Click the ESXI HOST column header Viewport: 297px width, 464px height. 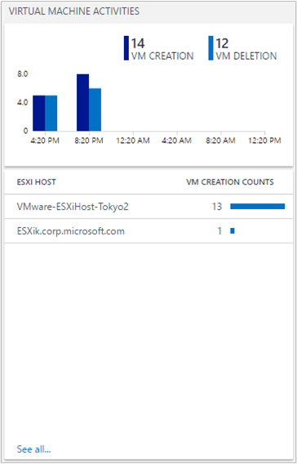coord(36,182)
